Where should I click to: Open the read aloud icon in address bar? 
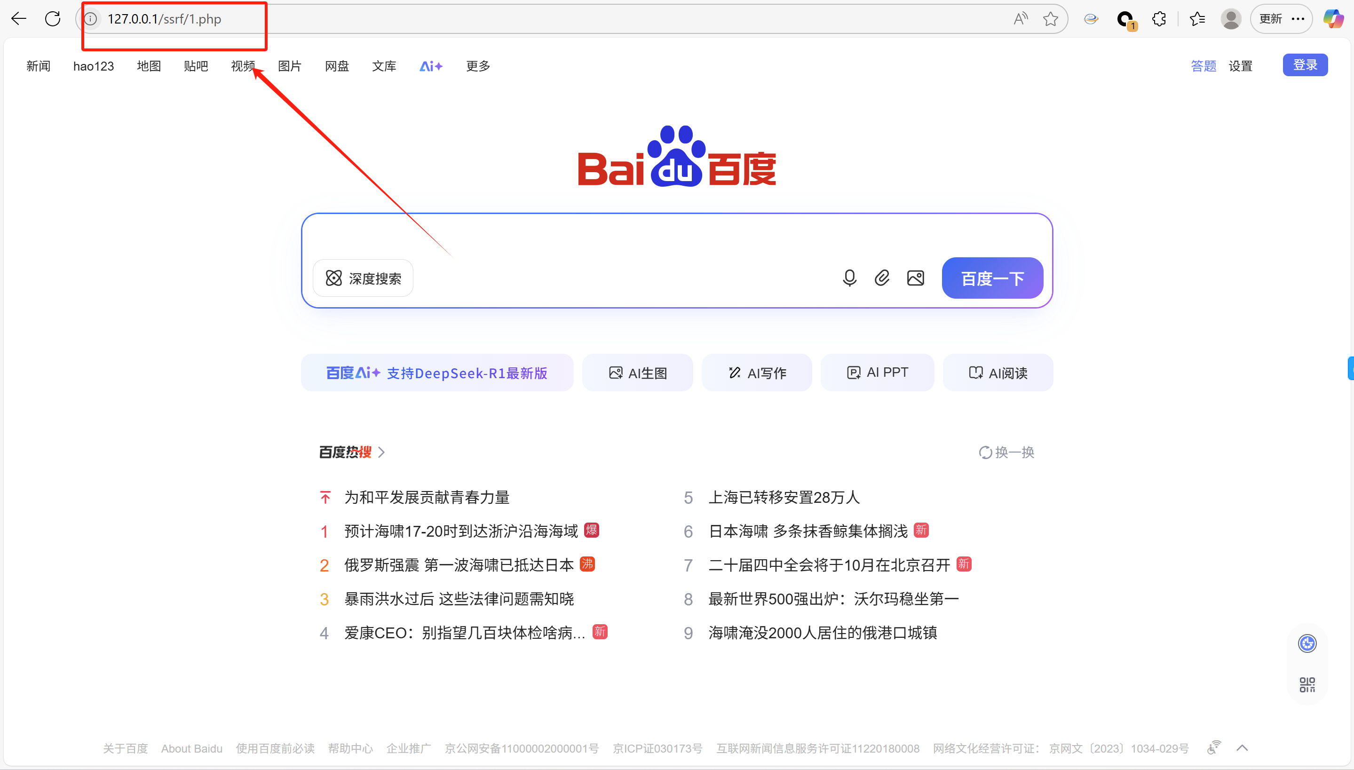tap(1021, 19)
